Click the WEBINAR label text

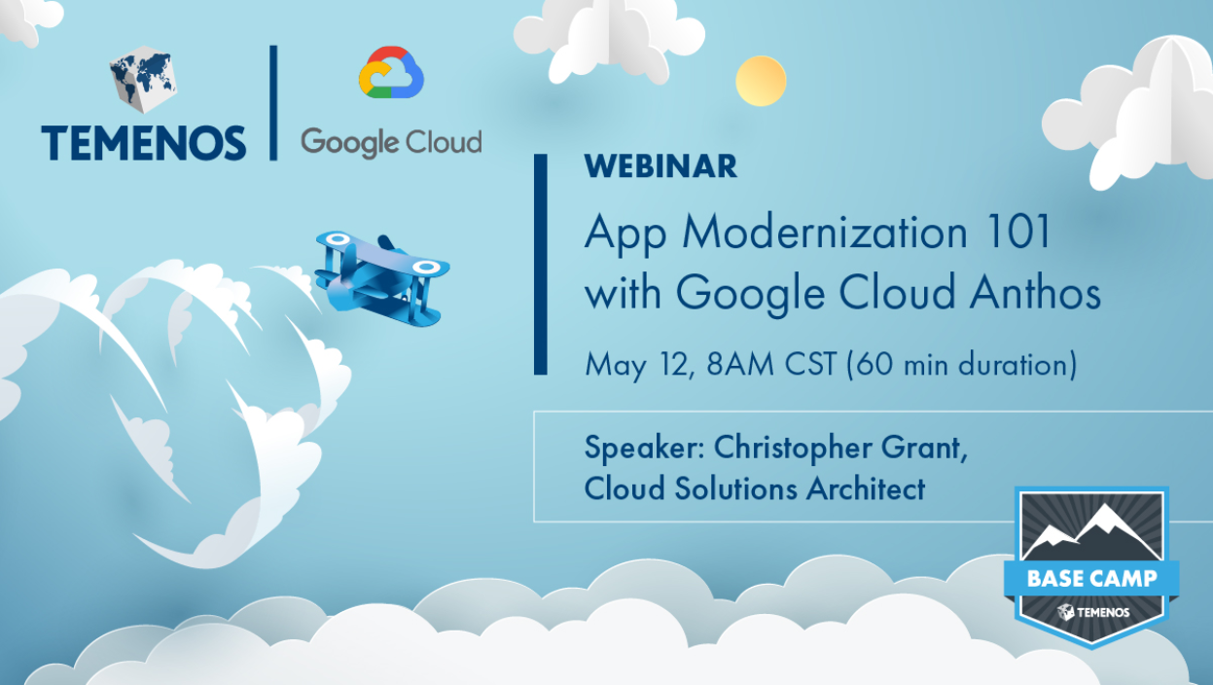pos(660,167)
